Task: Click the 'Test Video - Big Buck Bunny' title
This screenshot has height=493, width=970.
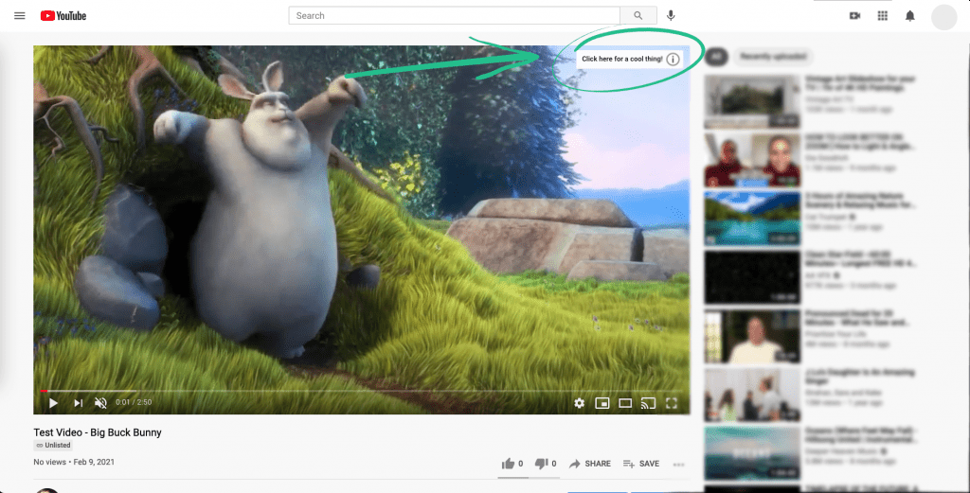Action: coord(98,432)
